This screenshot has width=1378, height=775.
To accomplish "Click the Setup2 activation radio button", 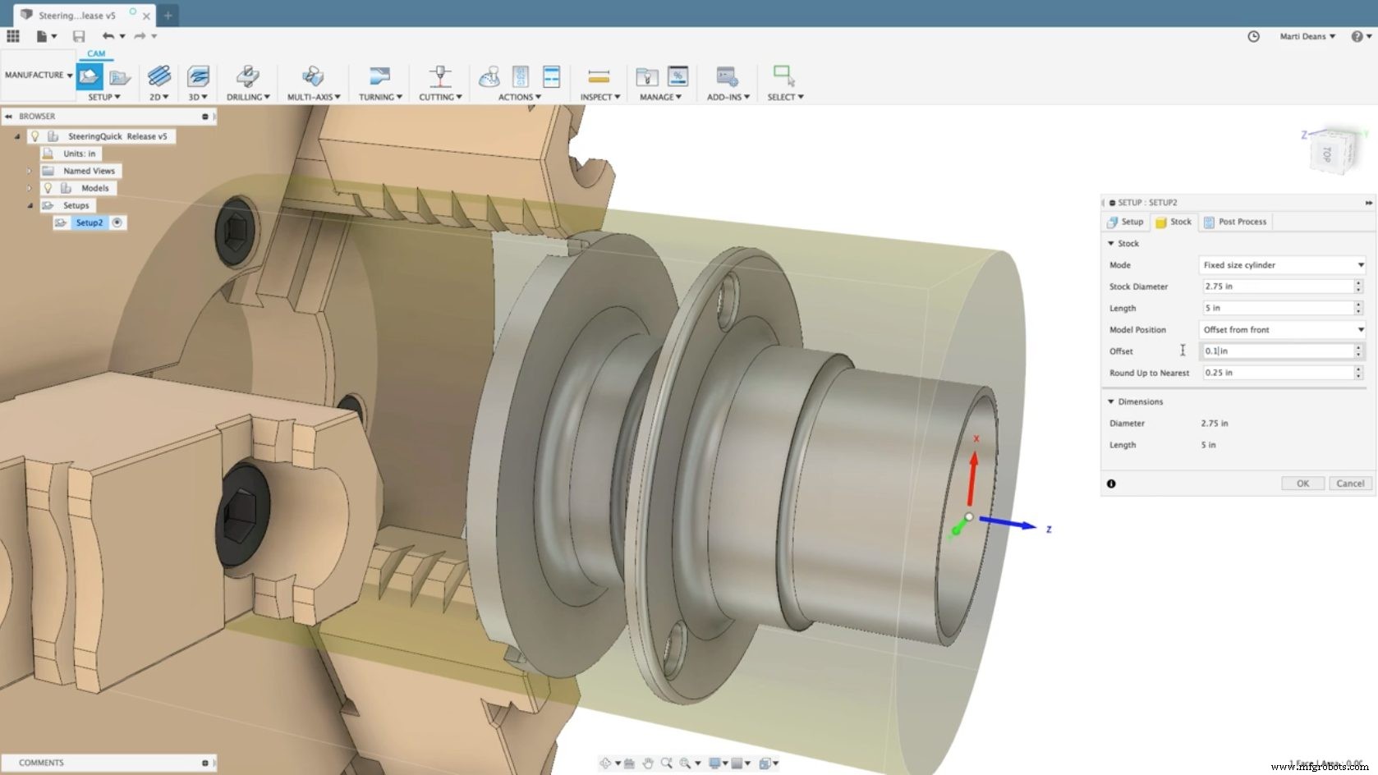I will coord(118,222).
